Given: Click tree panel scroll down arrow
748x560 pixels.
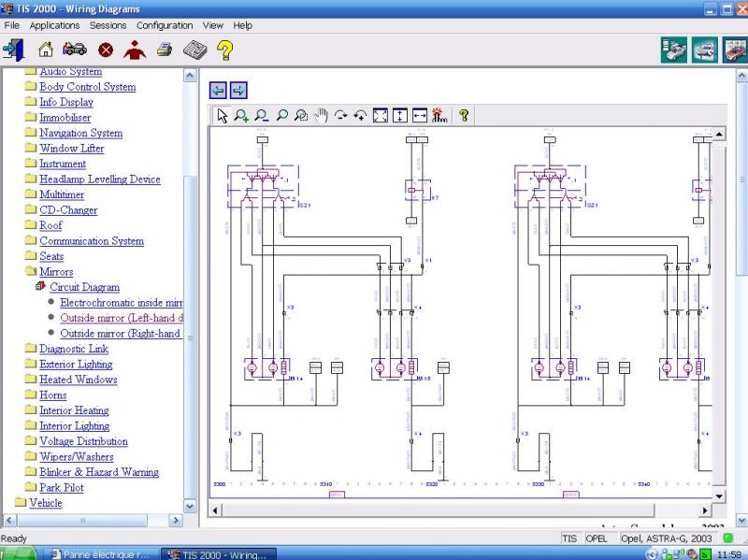Looking at the screenshot, I should [190, 506].
